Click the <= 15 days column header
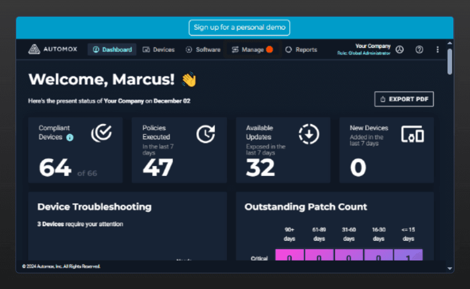 [x=408, y=234]
